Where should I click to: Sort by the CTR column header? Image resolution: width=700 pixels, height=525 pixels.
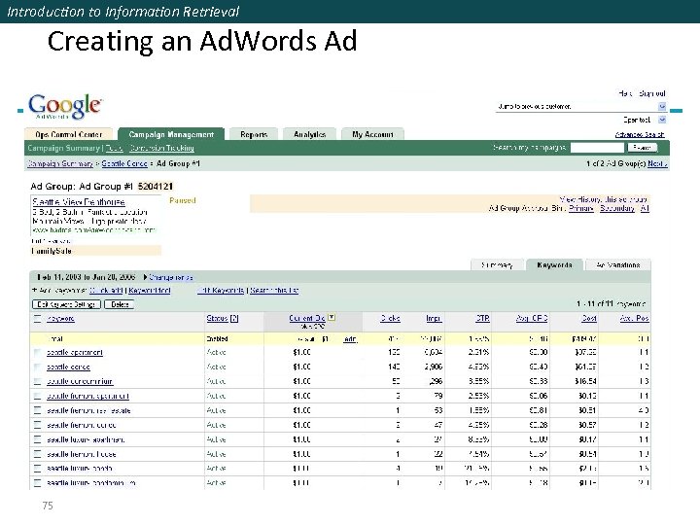(x=482, y=318)
